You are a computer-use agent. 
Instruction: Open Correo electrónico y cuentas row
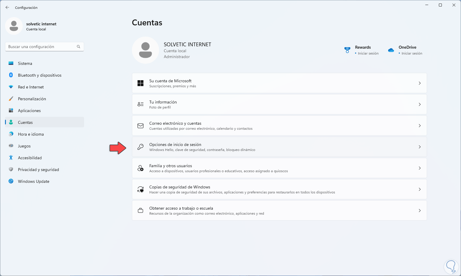279,126
